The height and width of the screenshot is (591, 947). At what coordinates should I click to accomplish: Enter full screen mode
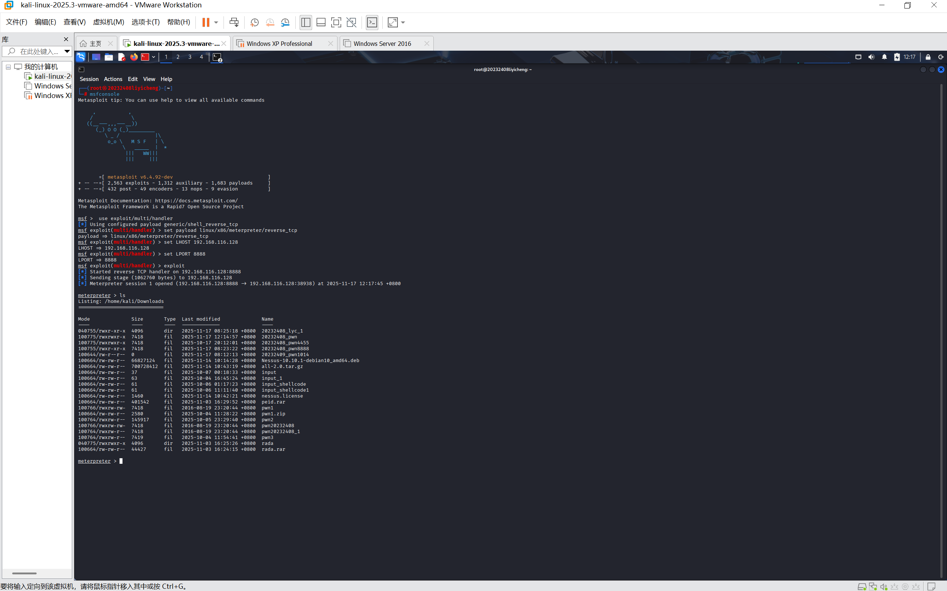pos(336,22)
